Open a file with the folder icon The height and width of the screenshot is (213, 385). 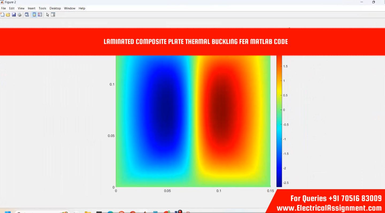(x=8, y=15)
